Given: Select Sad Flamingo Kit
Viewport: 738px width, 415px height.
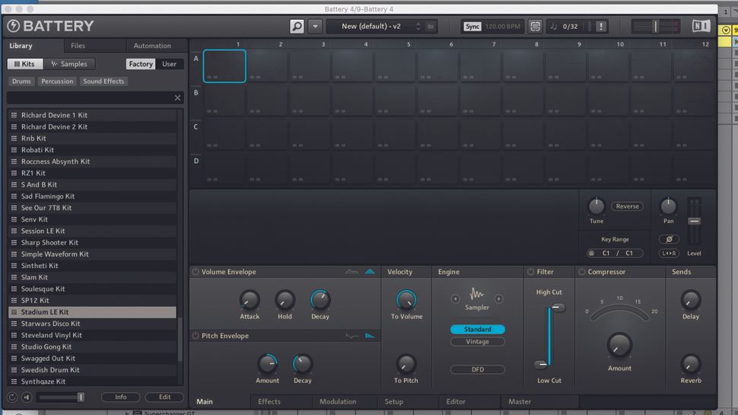Looking at the screenshot, I should pos(92,196).
